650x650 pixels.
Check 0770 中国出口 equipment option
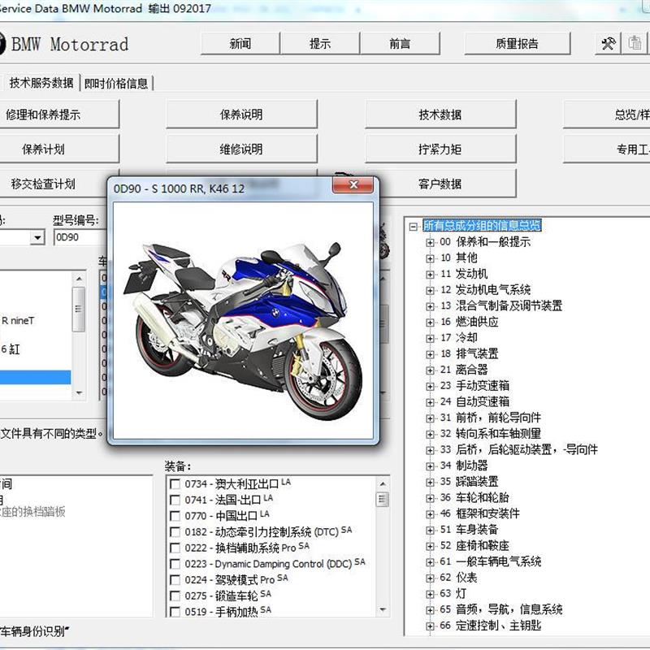(175, 516)
